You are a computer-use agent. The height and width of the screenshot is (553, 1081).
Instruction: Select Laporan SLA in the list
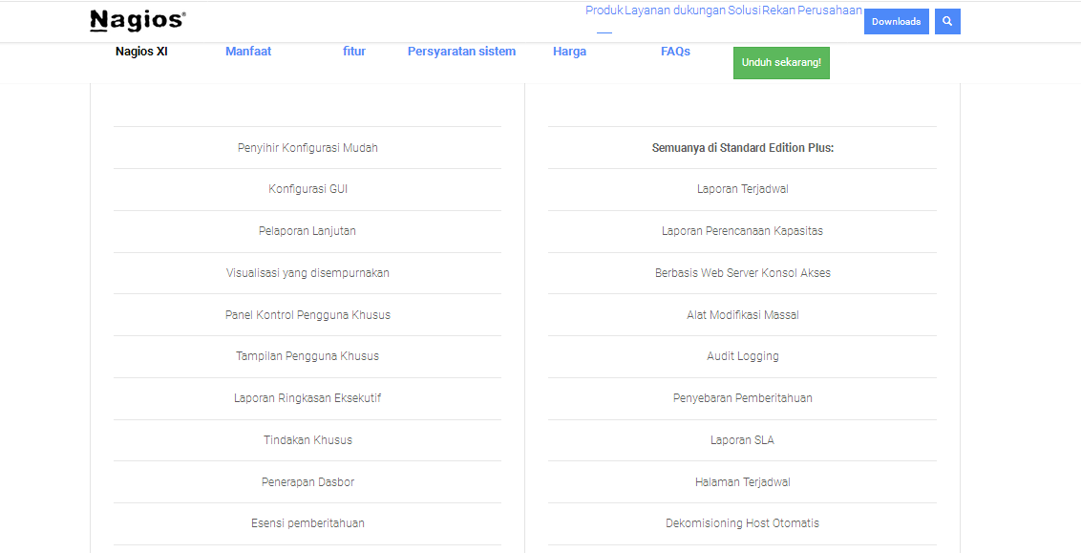pyautogui.click(x=742, y=440)
